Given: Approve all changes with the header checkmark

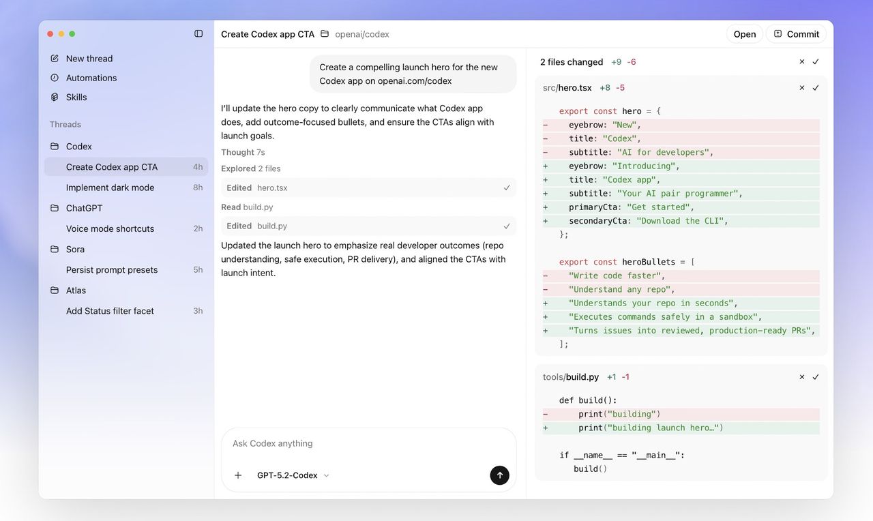Looking at the screenshot, I should pyautogui.click(x=816, y=61).
